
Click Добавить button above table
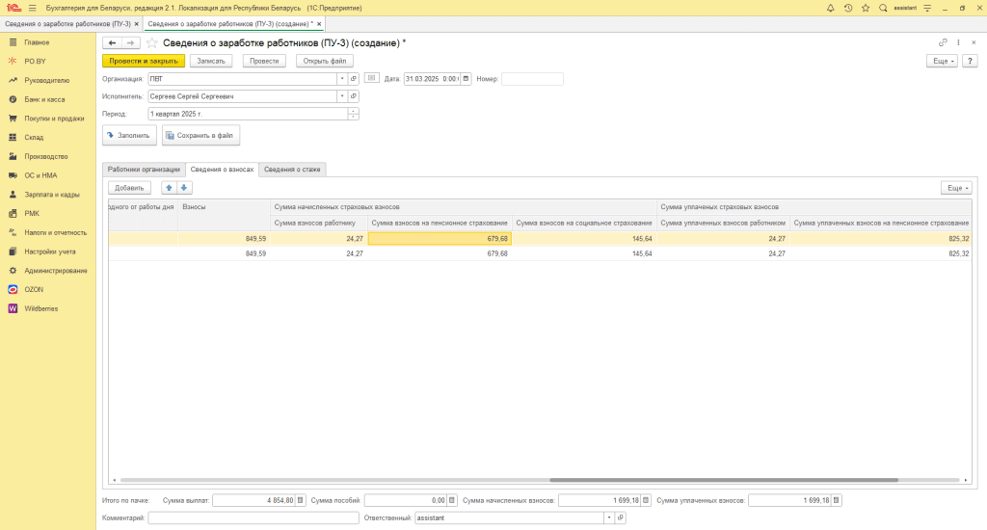coord(130,188)
